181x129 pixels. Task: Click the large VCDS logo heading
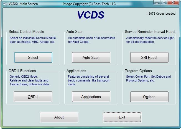tap(91, 15)
